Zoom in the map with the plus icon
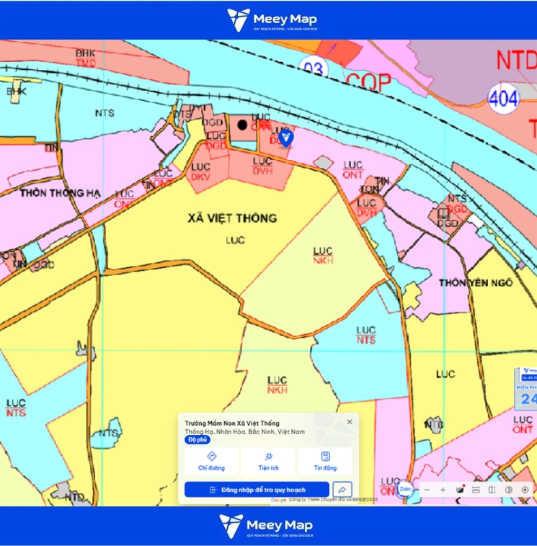 tap(443, 490)
